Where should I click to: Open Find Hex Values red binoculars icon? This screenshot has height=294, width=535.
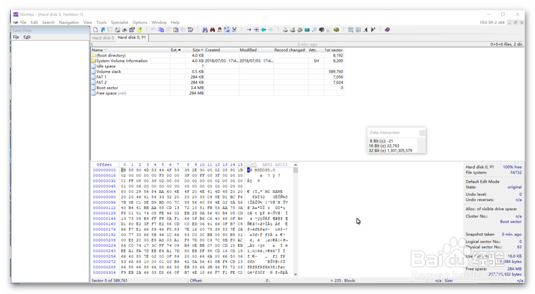(x=212, y=30)
